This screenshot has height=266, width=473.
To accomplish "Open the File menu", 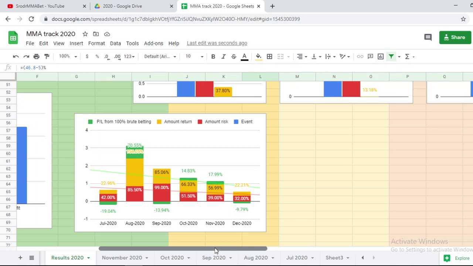I will click(x=30, y=43).
